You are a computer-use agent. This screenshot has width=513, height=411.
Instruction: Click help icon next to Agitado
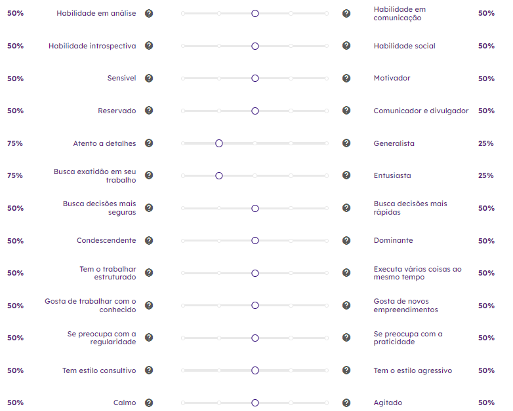click(346, 403)
